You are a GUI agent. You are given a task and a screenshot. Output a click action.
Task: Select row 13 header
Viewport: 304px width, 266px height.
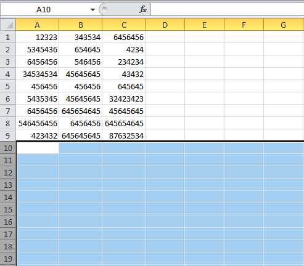[8, 185]
